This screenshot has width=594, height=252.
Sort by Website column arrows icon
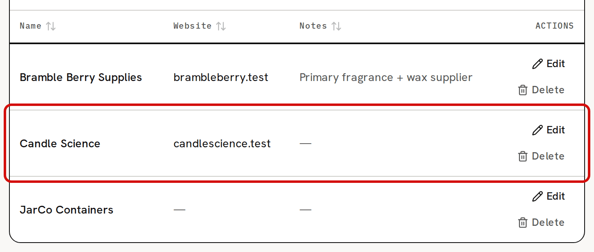[221, 26]
